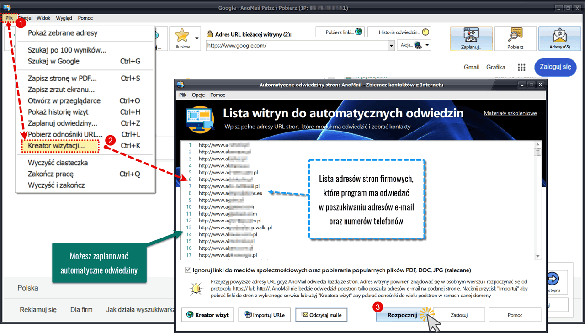Screen dimensions: 585x333
Task: Open the Grafika link
Action: coord(496,67)
